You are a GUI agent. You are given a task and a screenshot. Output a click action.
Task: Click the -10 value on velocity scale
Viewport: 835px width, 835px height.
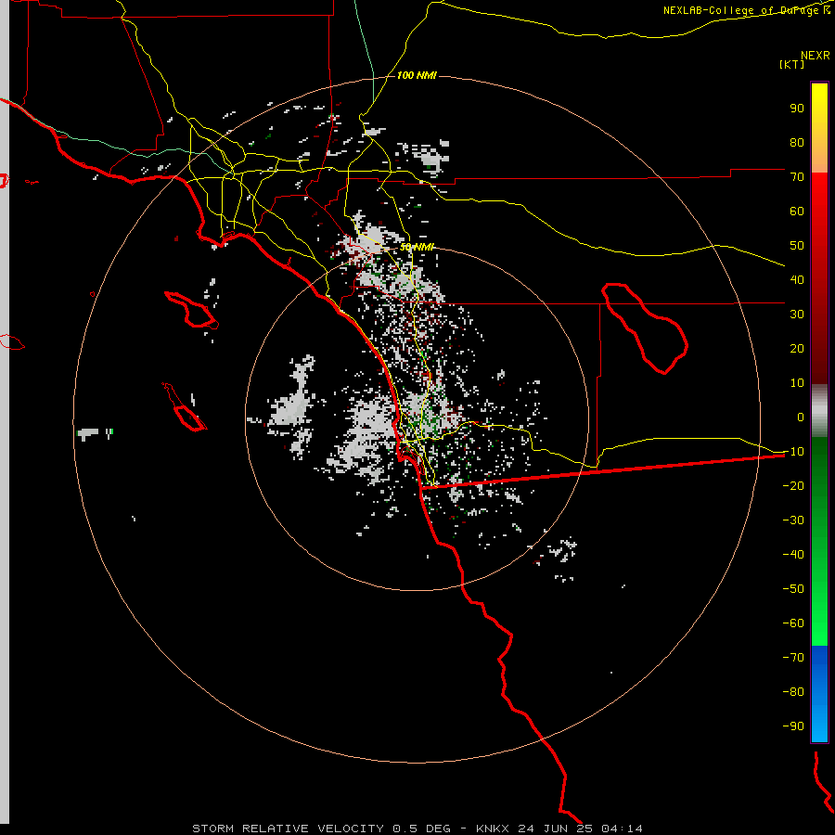tap(793, 452)
